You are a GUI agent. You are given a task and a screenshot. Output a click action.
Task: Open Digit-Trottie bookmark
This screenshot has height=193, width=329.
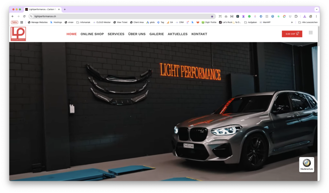(x=209, y=22)
